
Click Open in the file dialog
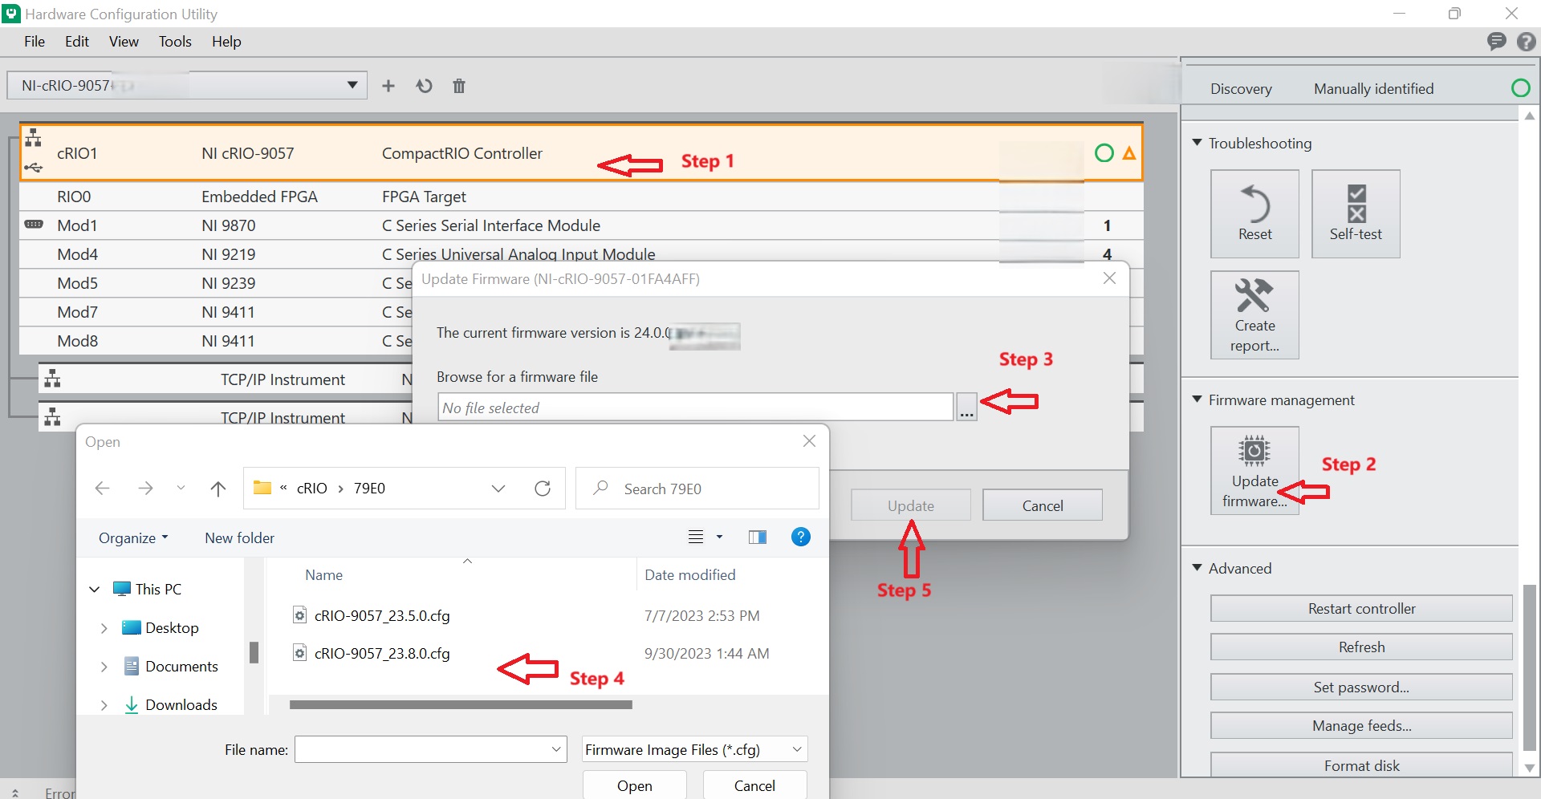[635, 785]
